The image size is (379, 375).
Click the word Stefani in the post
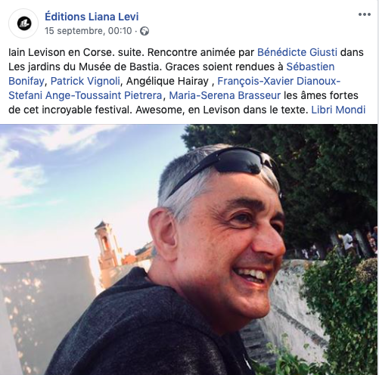[x=26, y=95]
